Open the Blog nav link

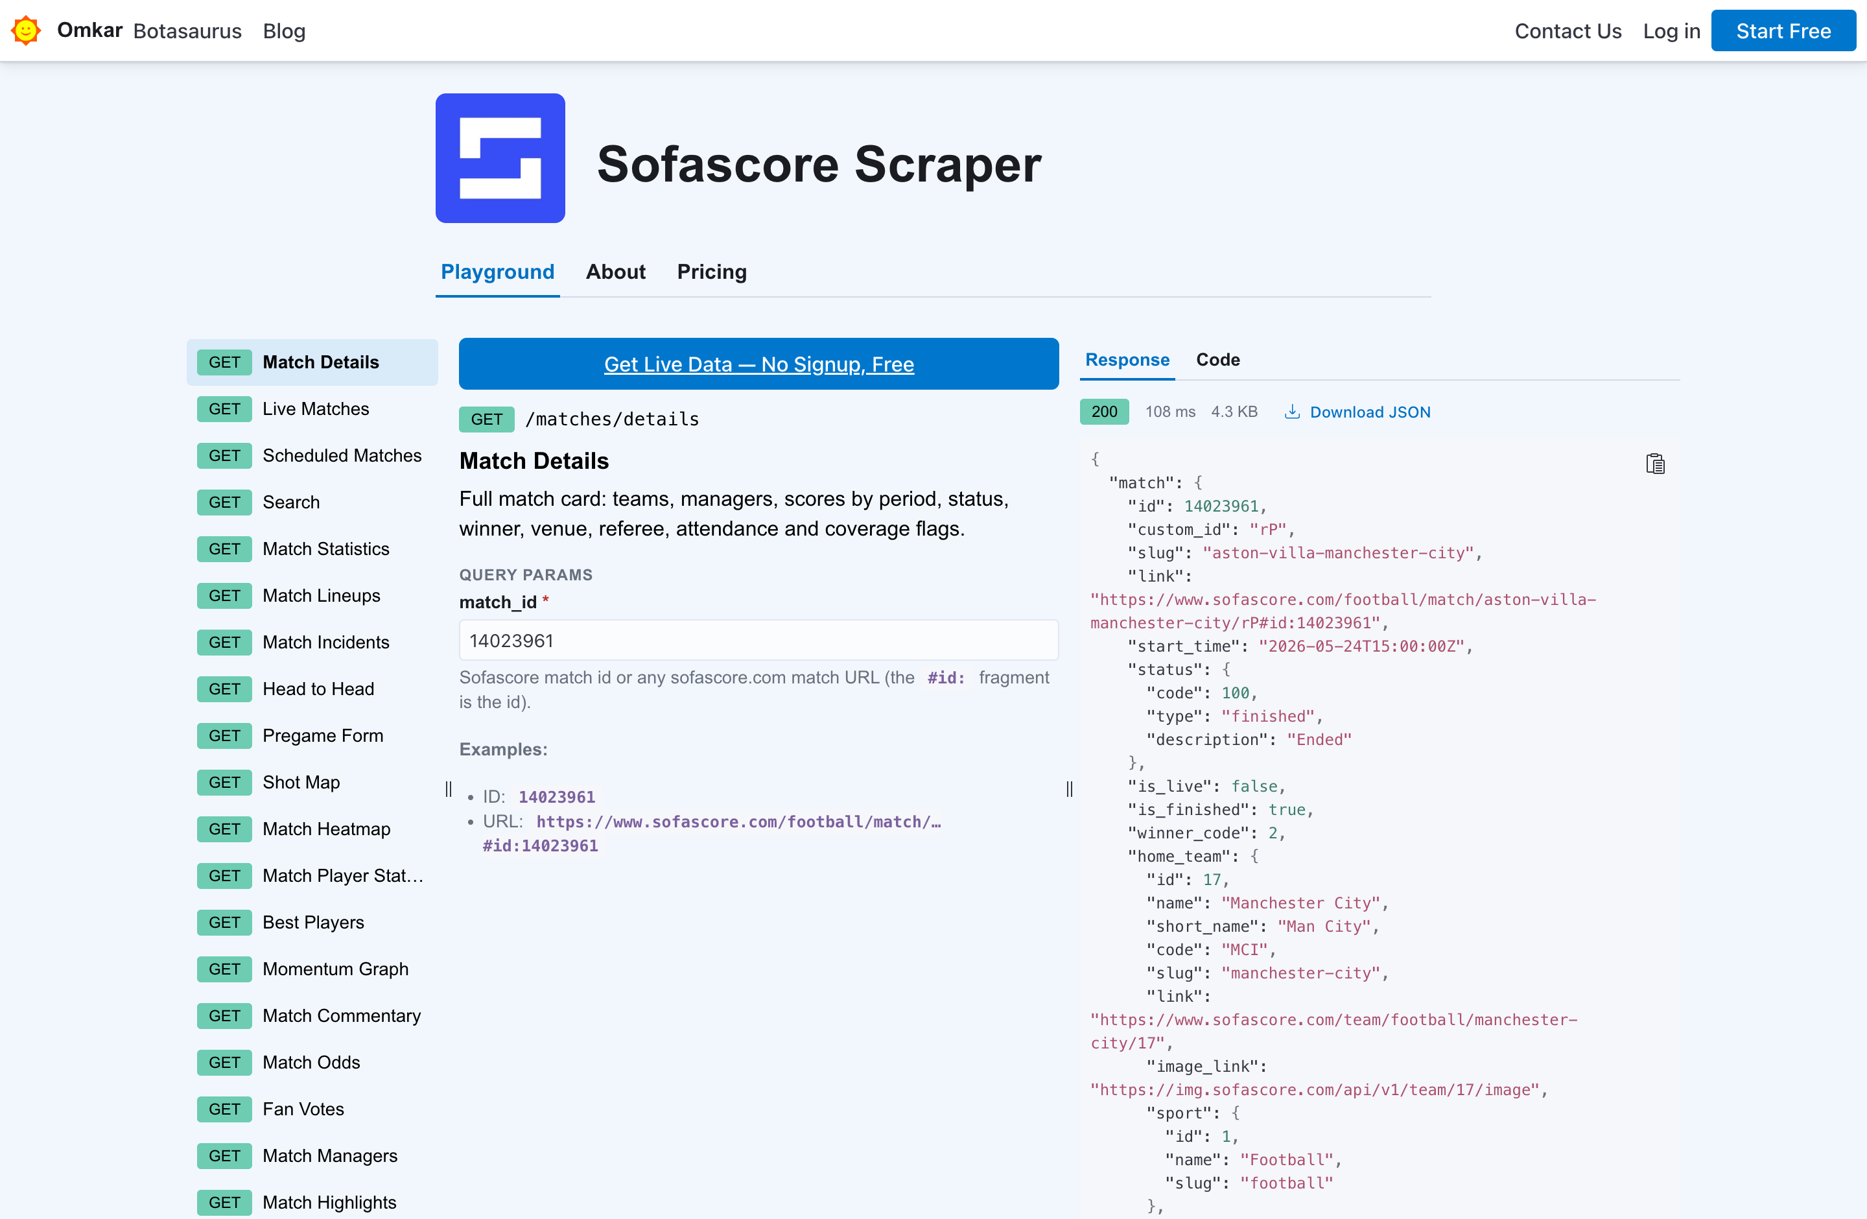pyautogui.click(x=284, y=30)
